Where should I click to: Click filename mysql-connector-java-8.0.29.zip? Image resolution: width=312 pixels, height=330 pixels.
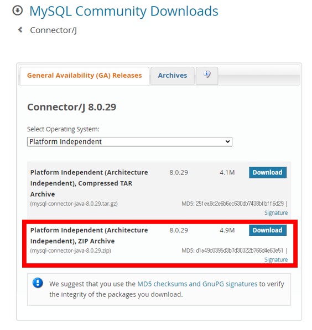70,251
